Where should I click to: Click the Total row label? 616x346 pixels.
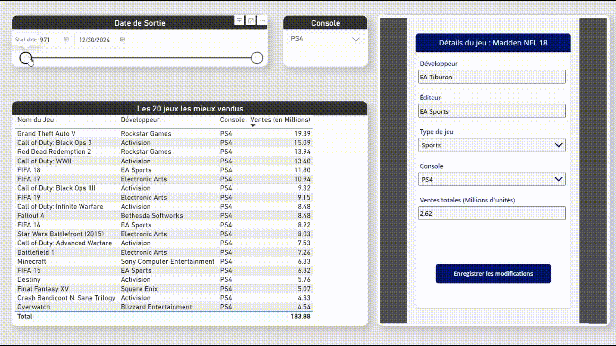pyautogui.click(x=25, y=317)
